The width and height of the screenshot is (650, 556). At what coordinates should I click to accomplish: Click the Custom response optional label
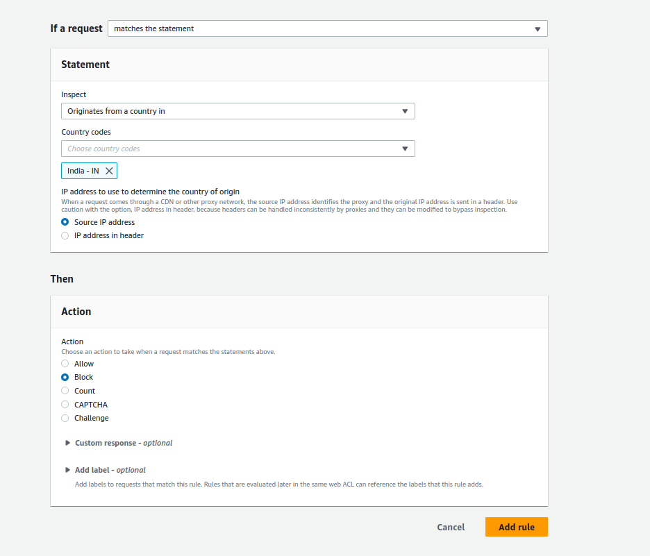coord(124,443)
